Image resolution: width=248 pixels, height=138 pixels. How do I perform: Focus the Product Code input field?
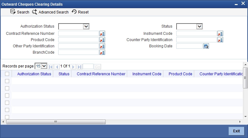(78, 40)
